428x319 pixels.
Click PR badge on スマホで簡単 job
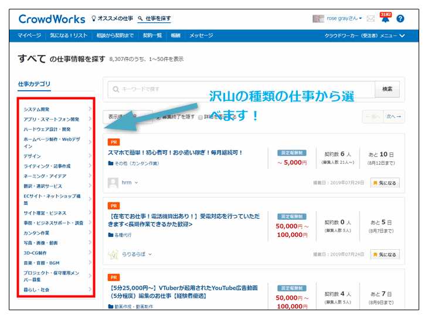pos(114,142)
